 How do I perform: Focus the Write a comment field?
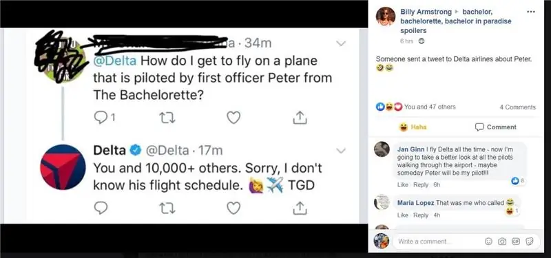coord(439,241)
